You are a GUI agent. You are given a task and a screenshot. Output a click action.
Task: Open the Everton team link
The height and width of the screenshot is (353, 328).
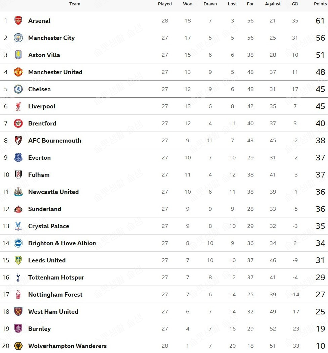[x=39, y=158]
